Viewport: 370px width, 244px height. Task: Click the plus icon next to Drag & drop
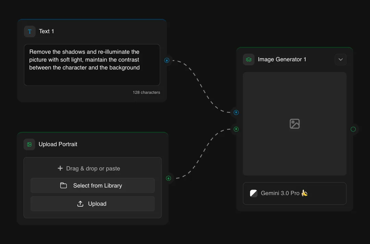[x=59, y=168]
